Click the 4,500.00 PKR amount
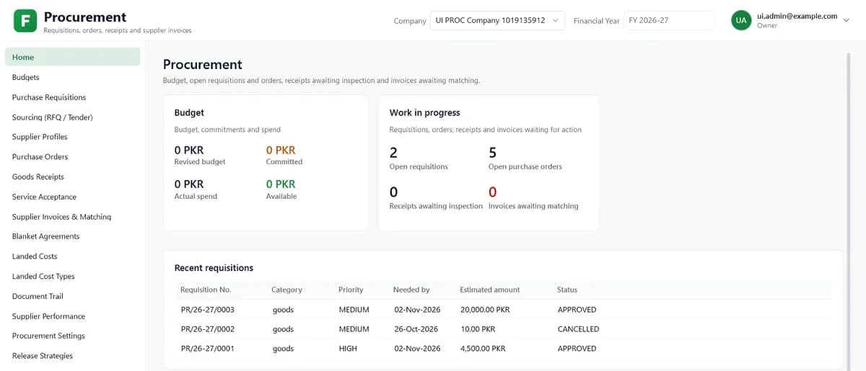This screenshot has height=371, width=866. coord(483,349)
